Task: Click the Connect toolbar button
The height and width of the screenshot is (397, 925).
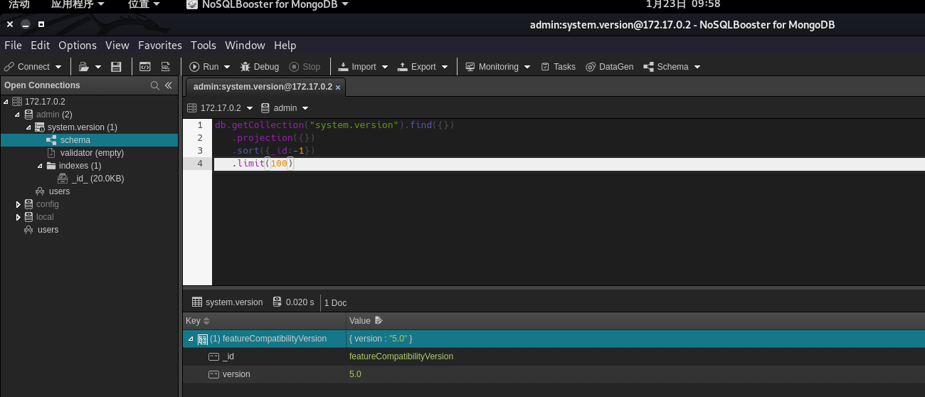Action: (x=27, y=67)
